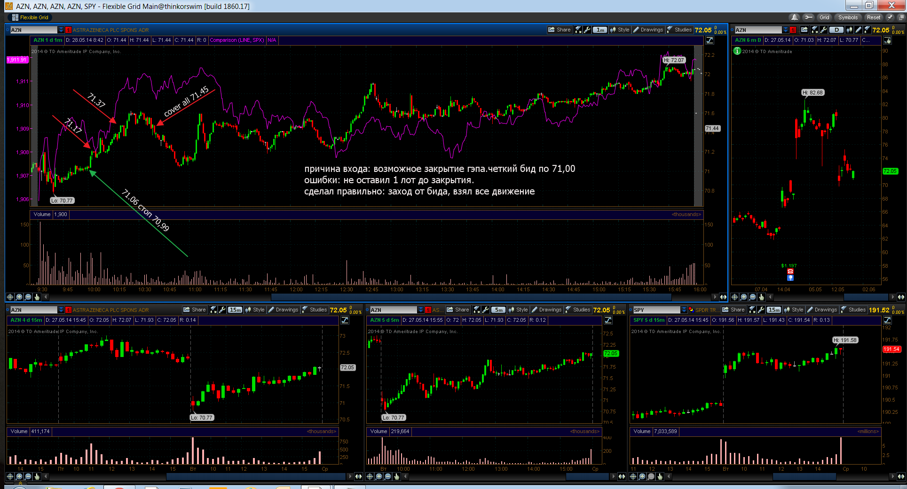
Task: Toggle expansion icon under AZN 15m chart
Action: pyautogui.click(x=358, y=476)
